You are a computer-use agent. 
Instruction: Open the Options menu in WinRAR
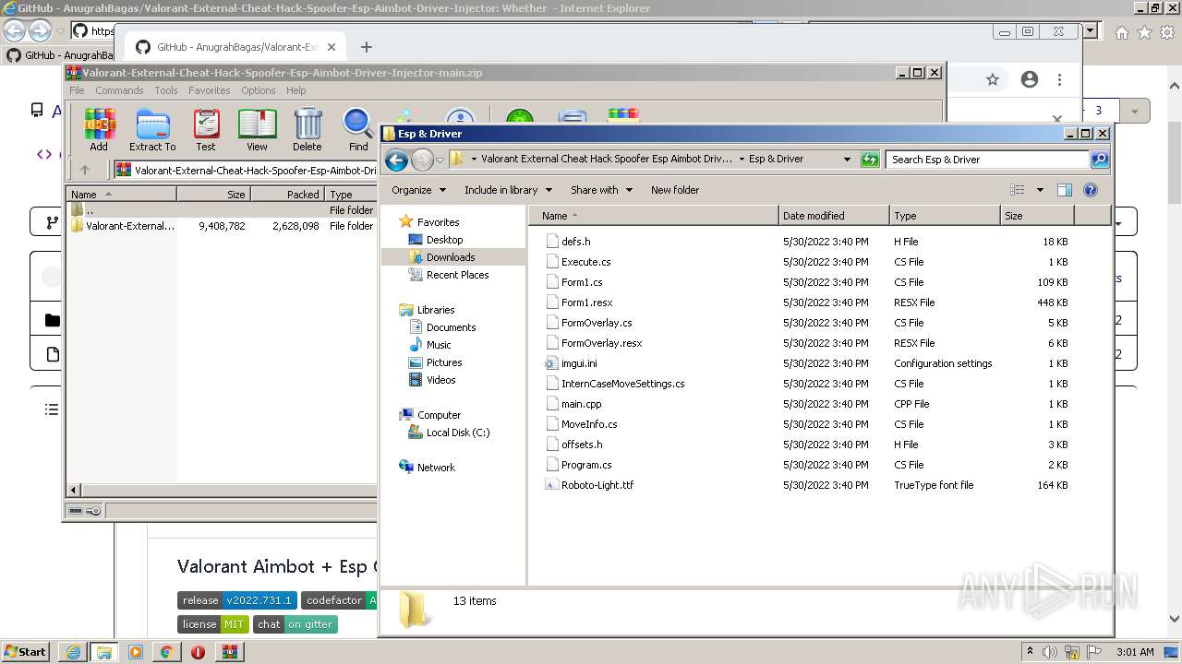[259, 90]
